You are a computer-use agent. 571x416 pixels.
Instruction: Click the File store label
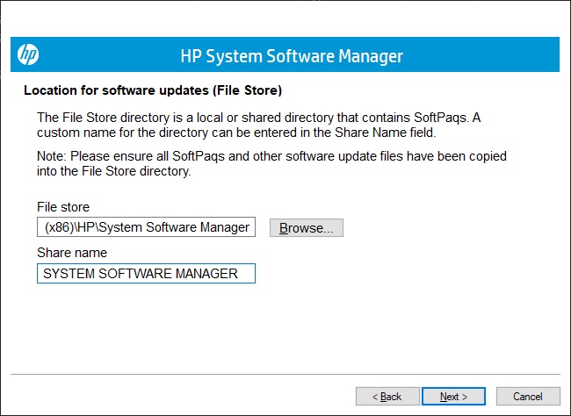click(63, 207)
